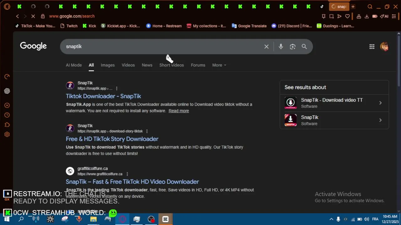Open Extensions puzzle icon in sidebar
The image size is (401, 225).
[x=7, y=125]
